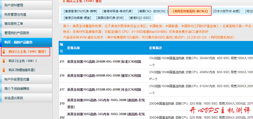253x119 pixels.
Task: Select plan 美西圣何塞10G高防-2048M-40G-100M [标准]
Action: pos(104,62)
